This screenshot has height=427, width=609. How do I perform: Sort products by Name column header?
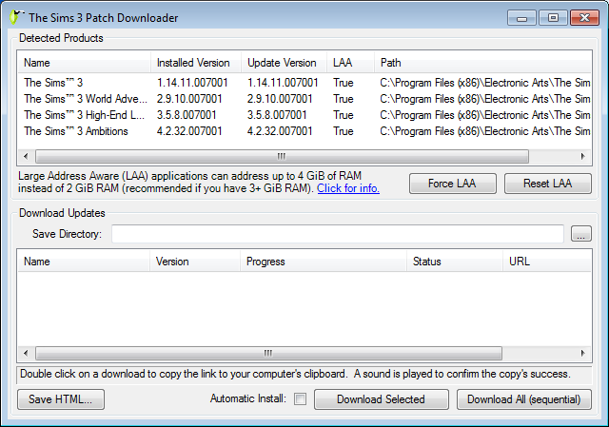(84, 63)
